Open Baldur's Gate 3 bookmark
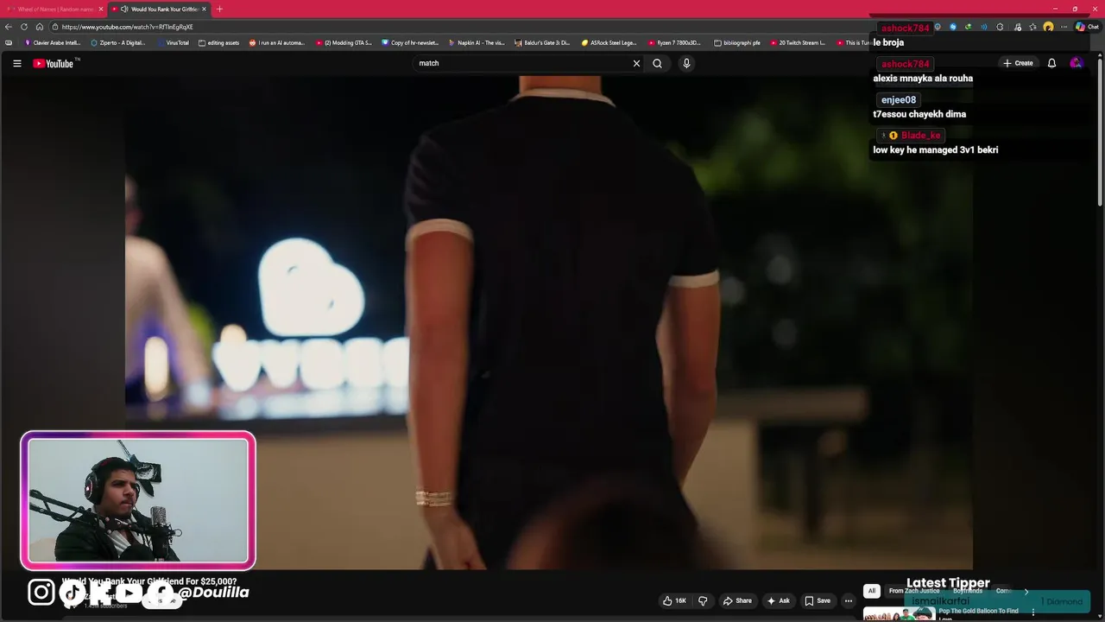1105x622 pixels. click(543, 42)
